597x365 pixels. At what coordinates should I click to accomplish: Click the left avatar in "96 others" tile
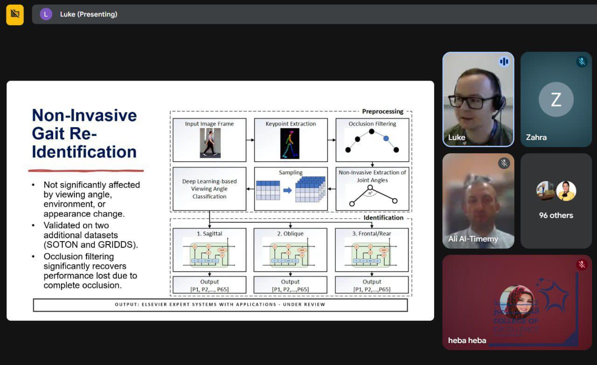546,190
